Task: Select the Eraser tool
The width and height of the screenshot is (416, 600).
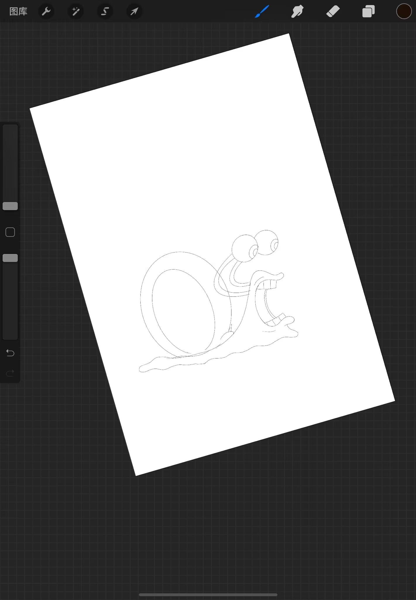Action: point(333,11)
